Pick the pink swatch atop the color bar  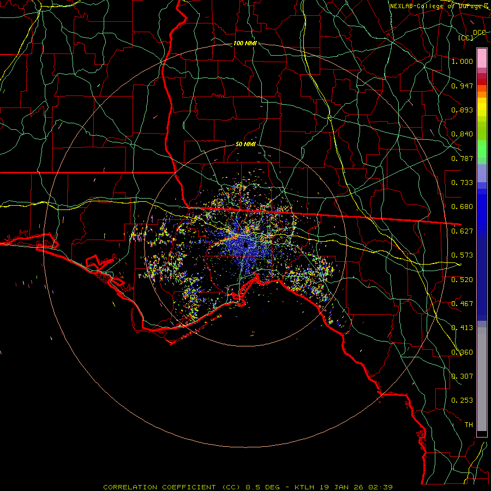click(482, 58)
